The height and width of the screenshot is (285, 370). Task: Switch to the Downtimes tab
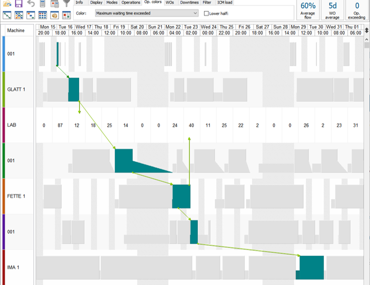[x=189, y=3]
